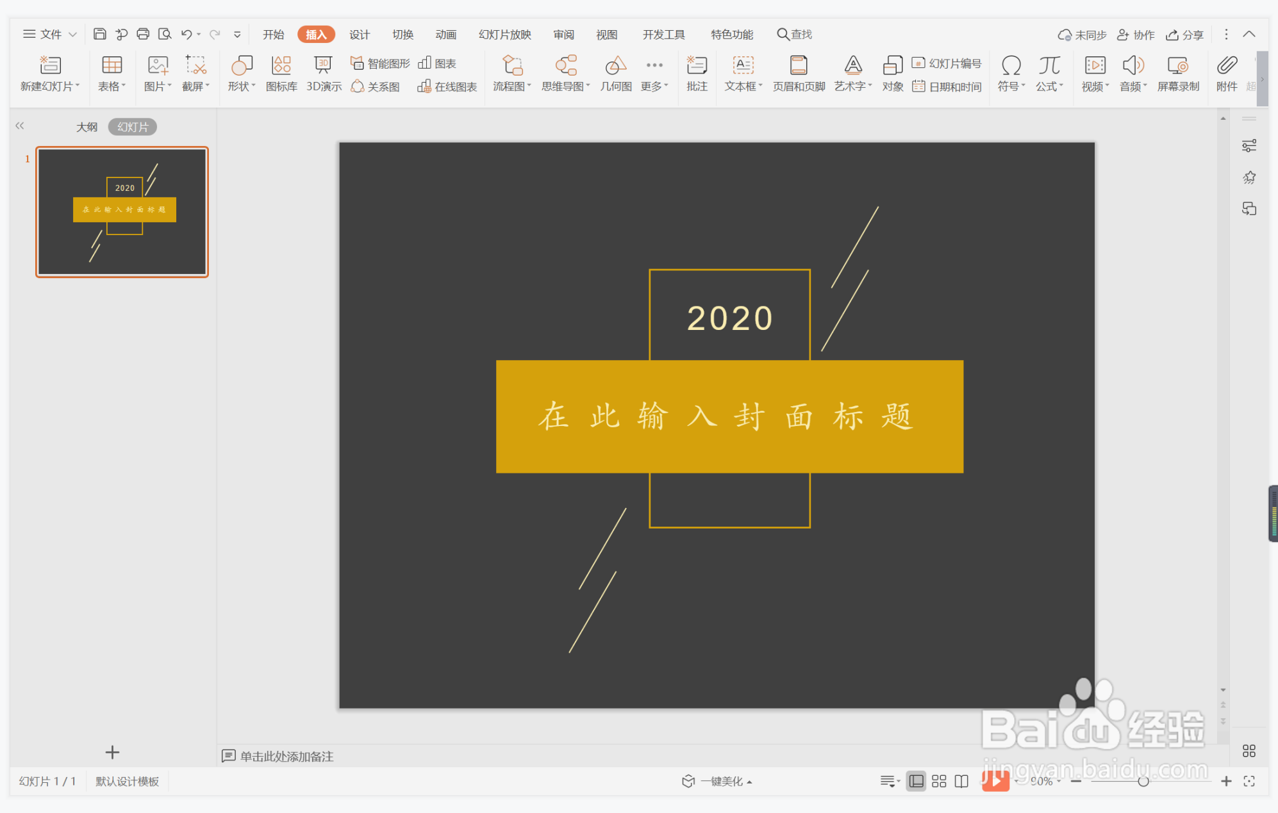Insert a table with 表格 icon
Viewport: 1278px width, 813px height.
point(112,74)
